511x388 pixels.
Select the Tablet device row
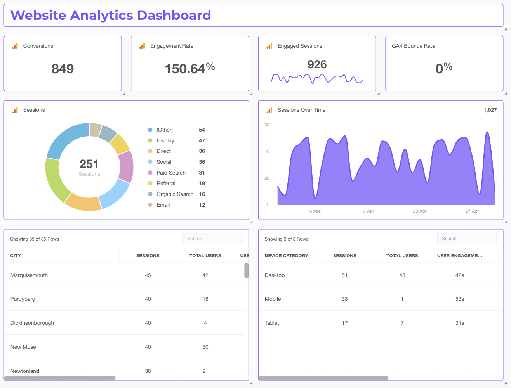coord(381,323)
